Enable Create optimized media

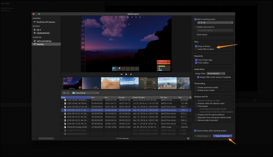196,88
